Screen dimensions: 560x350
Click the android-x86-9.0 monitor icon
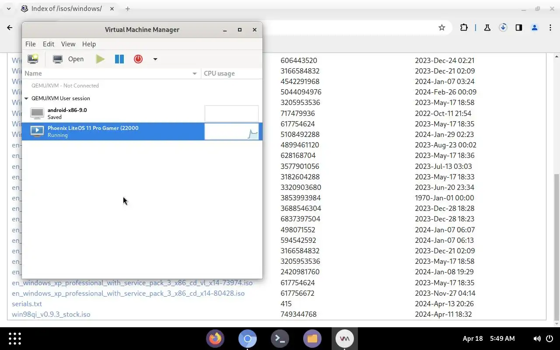point(37,114)
